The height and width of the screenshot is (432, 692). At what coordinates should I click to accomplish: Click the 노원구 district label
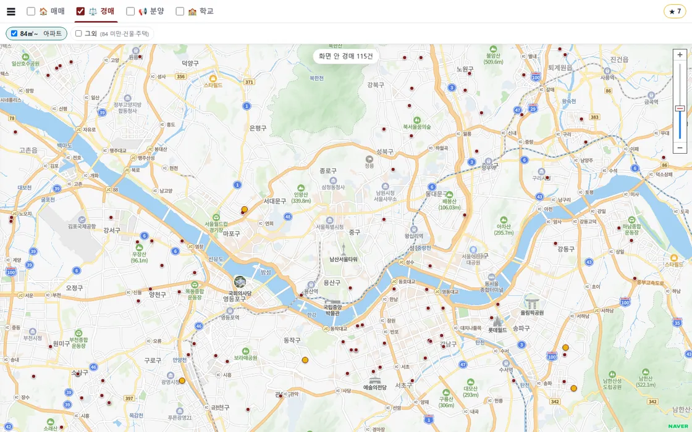(465, 69)
